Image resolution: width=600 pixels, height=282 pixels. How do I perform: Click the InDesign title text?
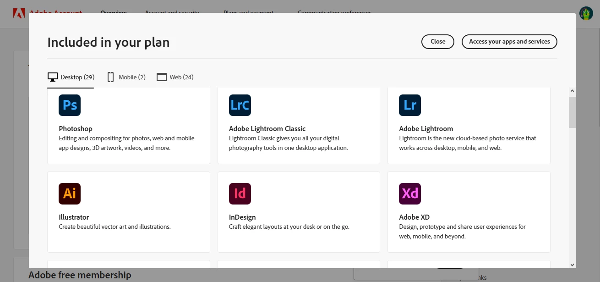point(242,217)
